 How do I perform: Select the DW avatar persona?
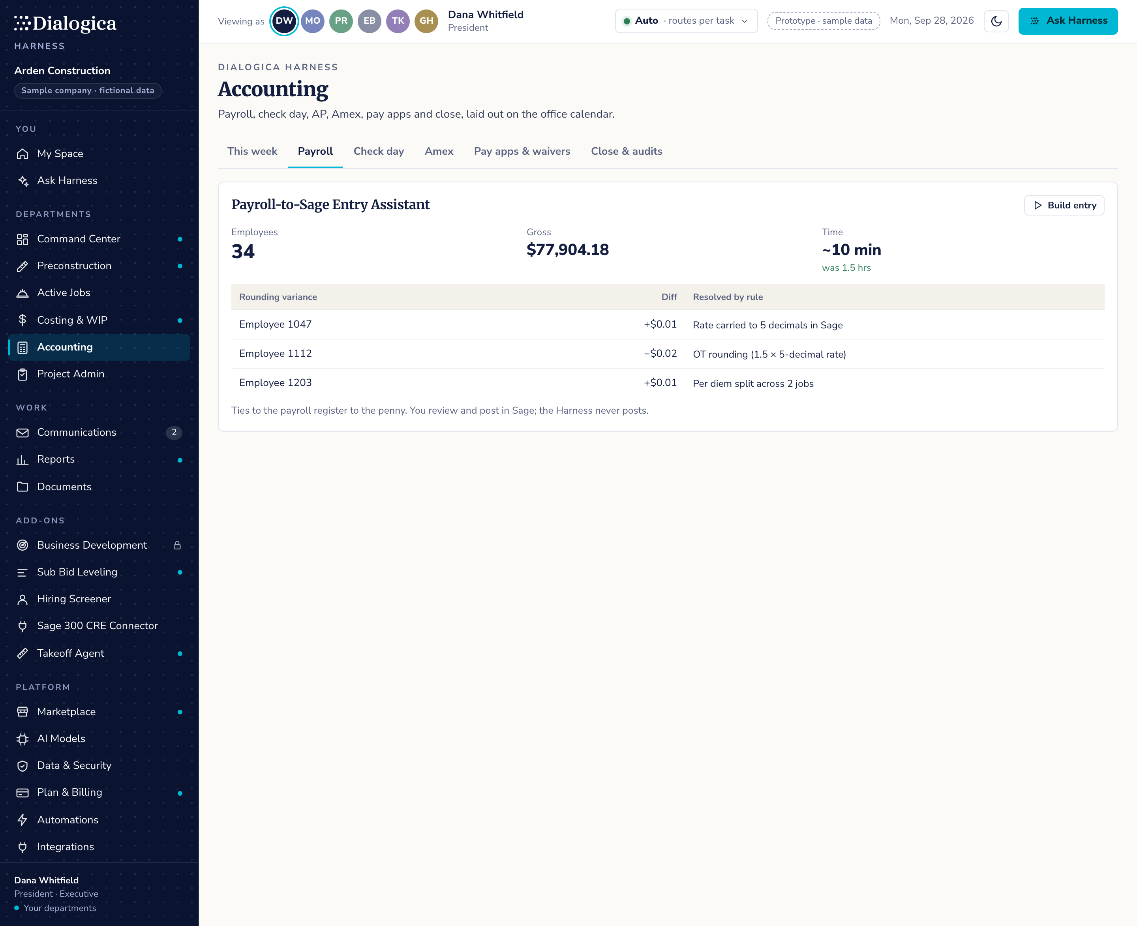coord(284,21)
